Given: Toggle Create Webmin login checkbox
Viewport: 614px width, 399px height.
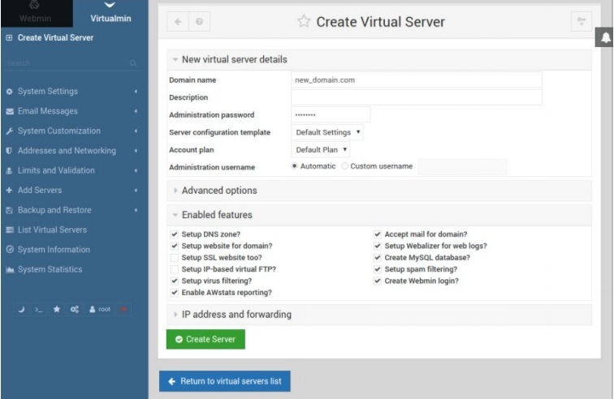Looking at the screenshot, I should click(377, 281).
